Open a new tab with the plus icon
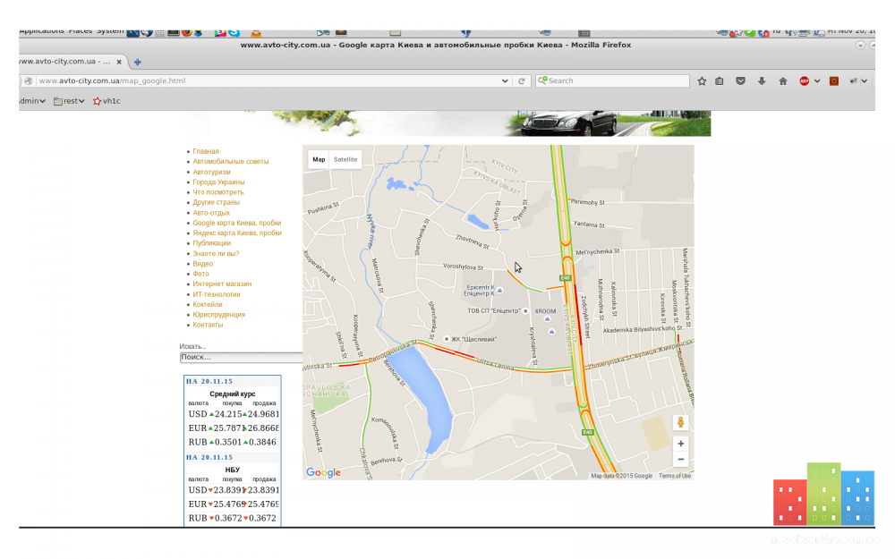 (137, 62)
